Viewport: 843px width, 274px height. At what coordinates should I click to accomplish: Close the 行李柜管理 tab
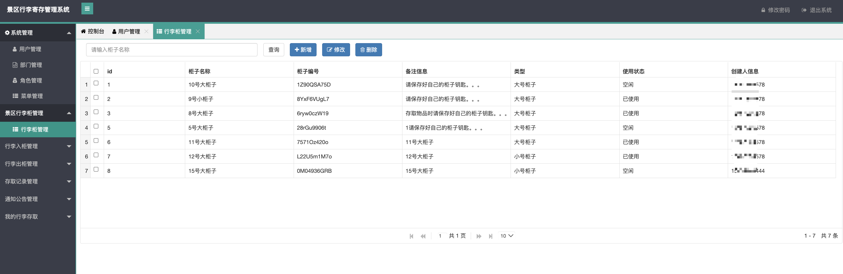198,31
